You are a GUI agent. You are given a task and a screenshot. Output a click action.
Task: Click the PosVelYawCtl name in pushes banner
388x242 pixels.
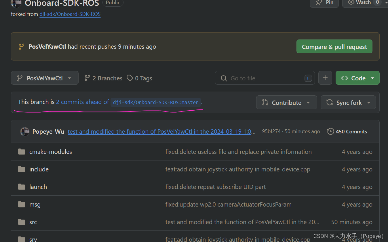pyautogui.click(x=47, y=47)
